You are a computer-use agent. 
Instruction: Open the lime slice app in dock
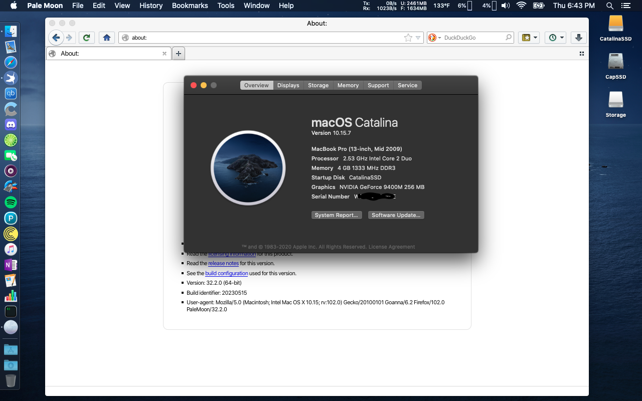[x=11, y=140]
